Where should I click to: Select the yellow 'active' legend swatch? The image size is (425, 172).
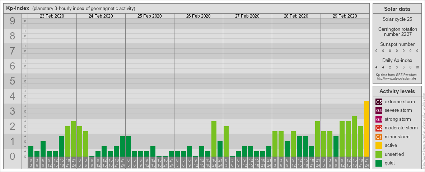pyautogui.click(x=379, y=145)
